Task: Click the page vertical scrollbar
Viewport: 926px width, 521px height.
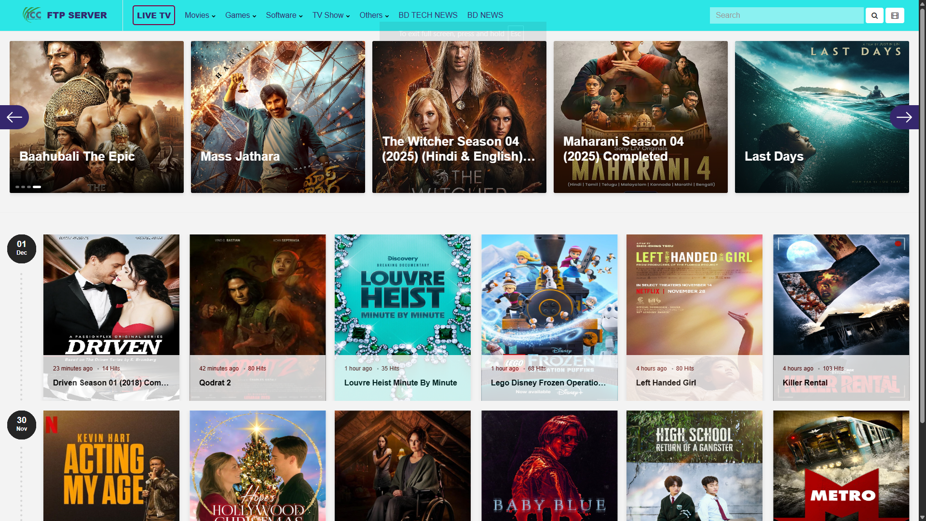Action: point(922,217)
